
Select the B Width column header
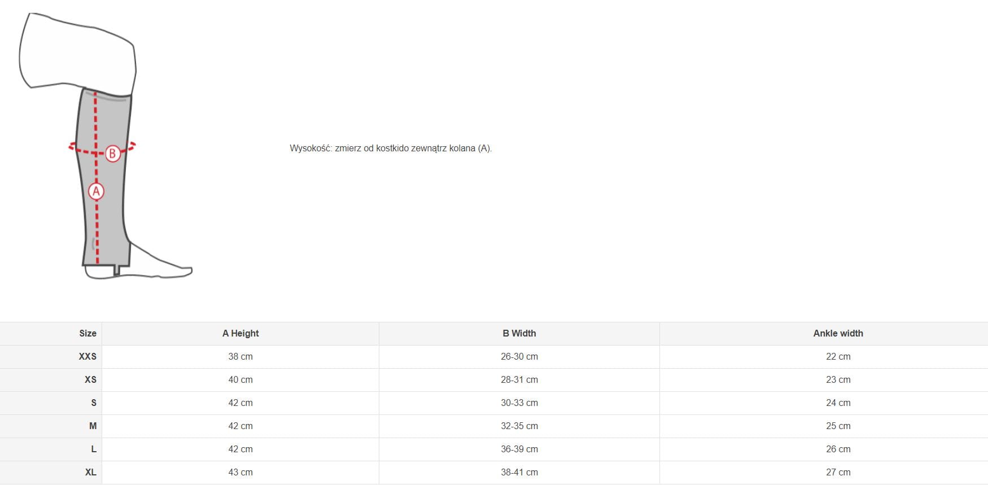(x=519, y=334)
